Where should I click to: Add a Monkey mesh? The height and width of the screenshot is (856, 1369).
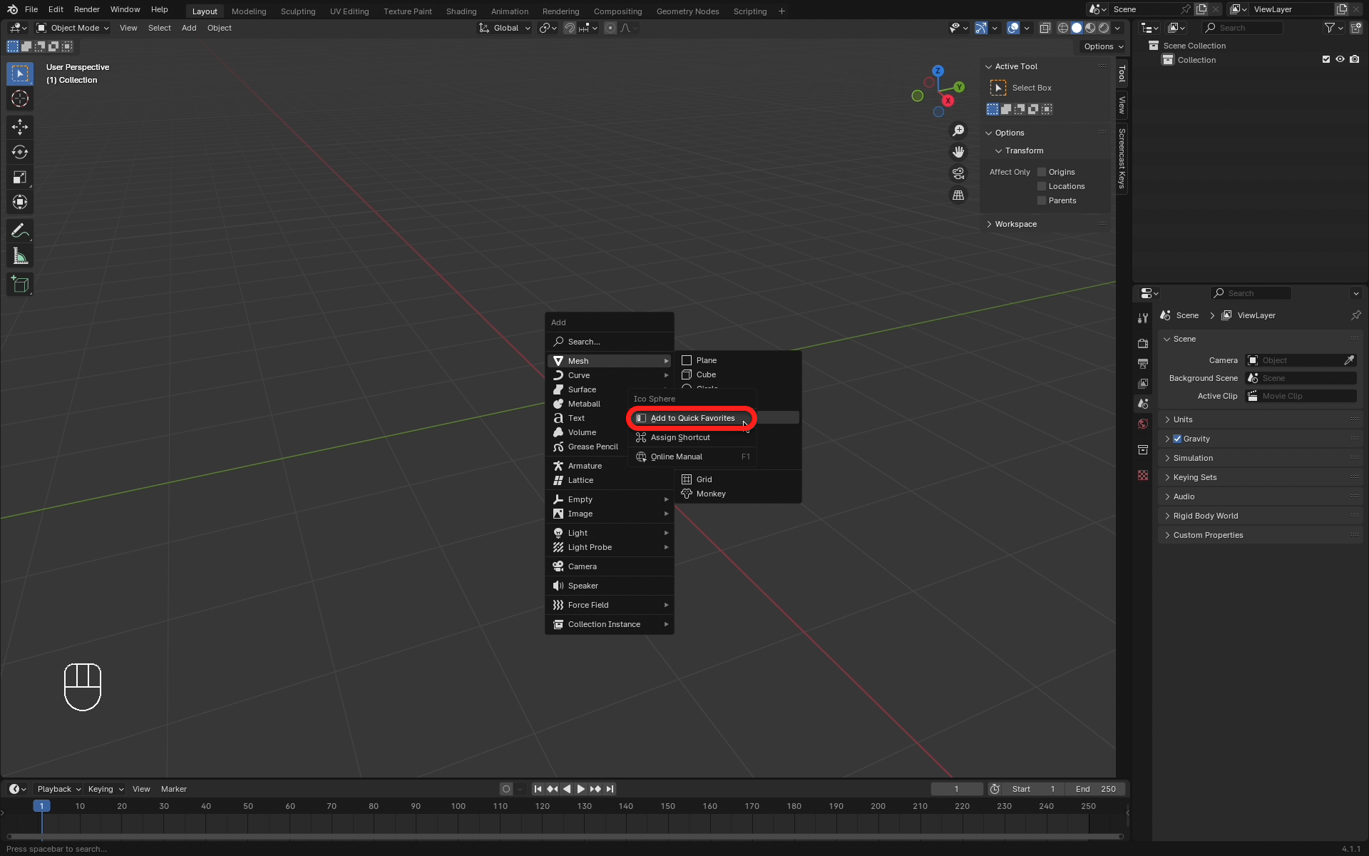tap(738, 494)
